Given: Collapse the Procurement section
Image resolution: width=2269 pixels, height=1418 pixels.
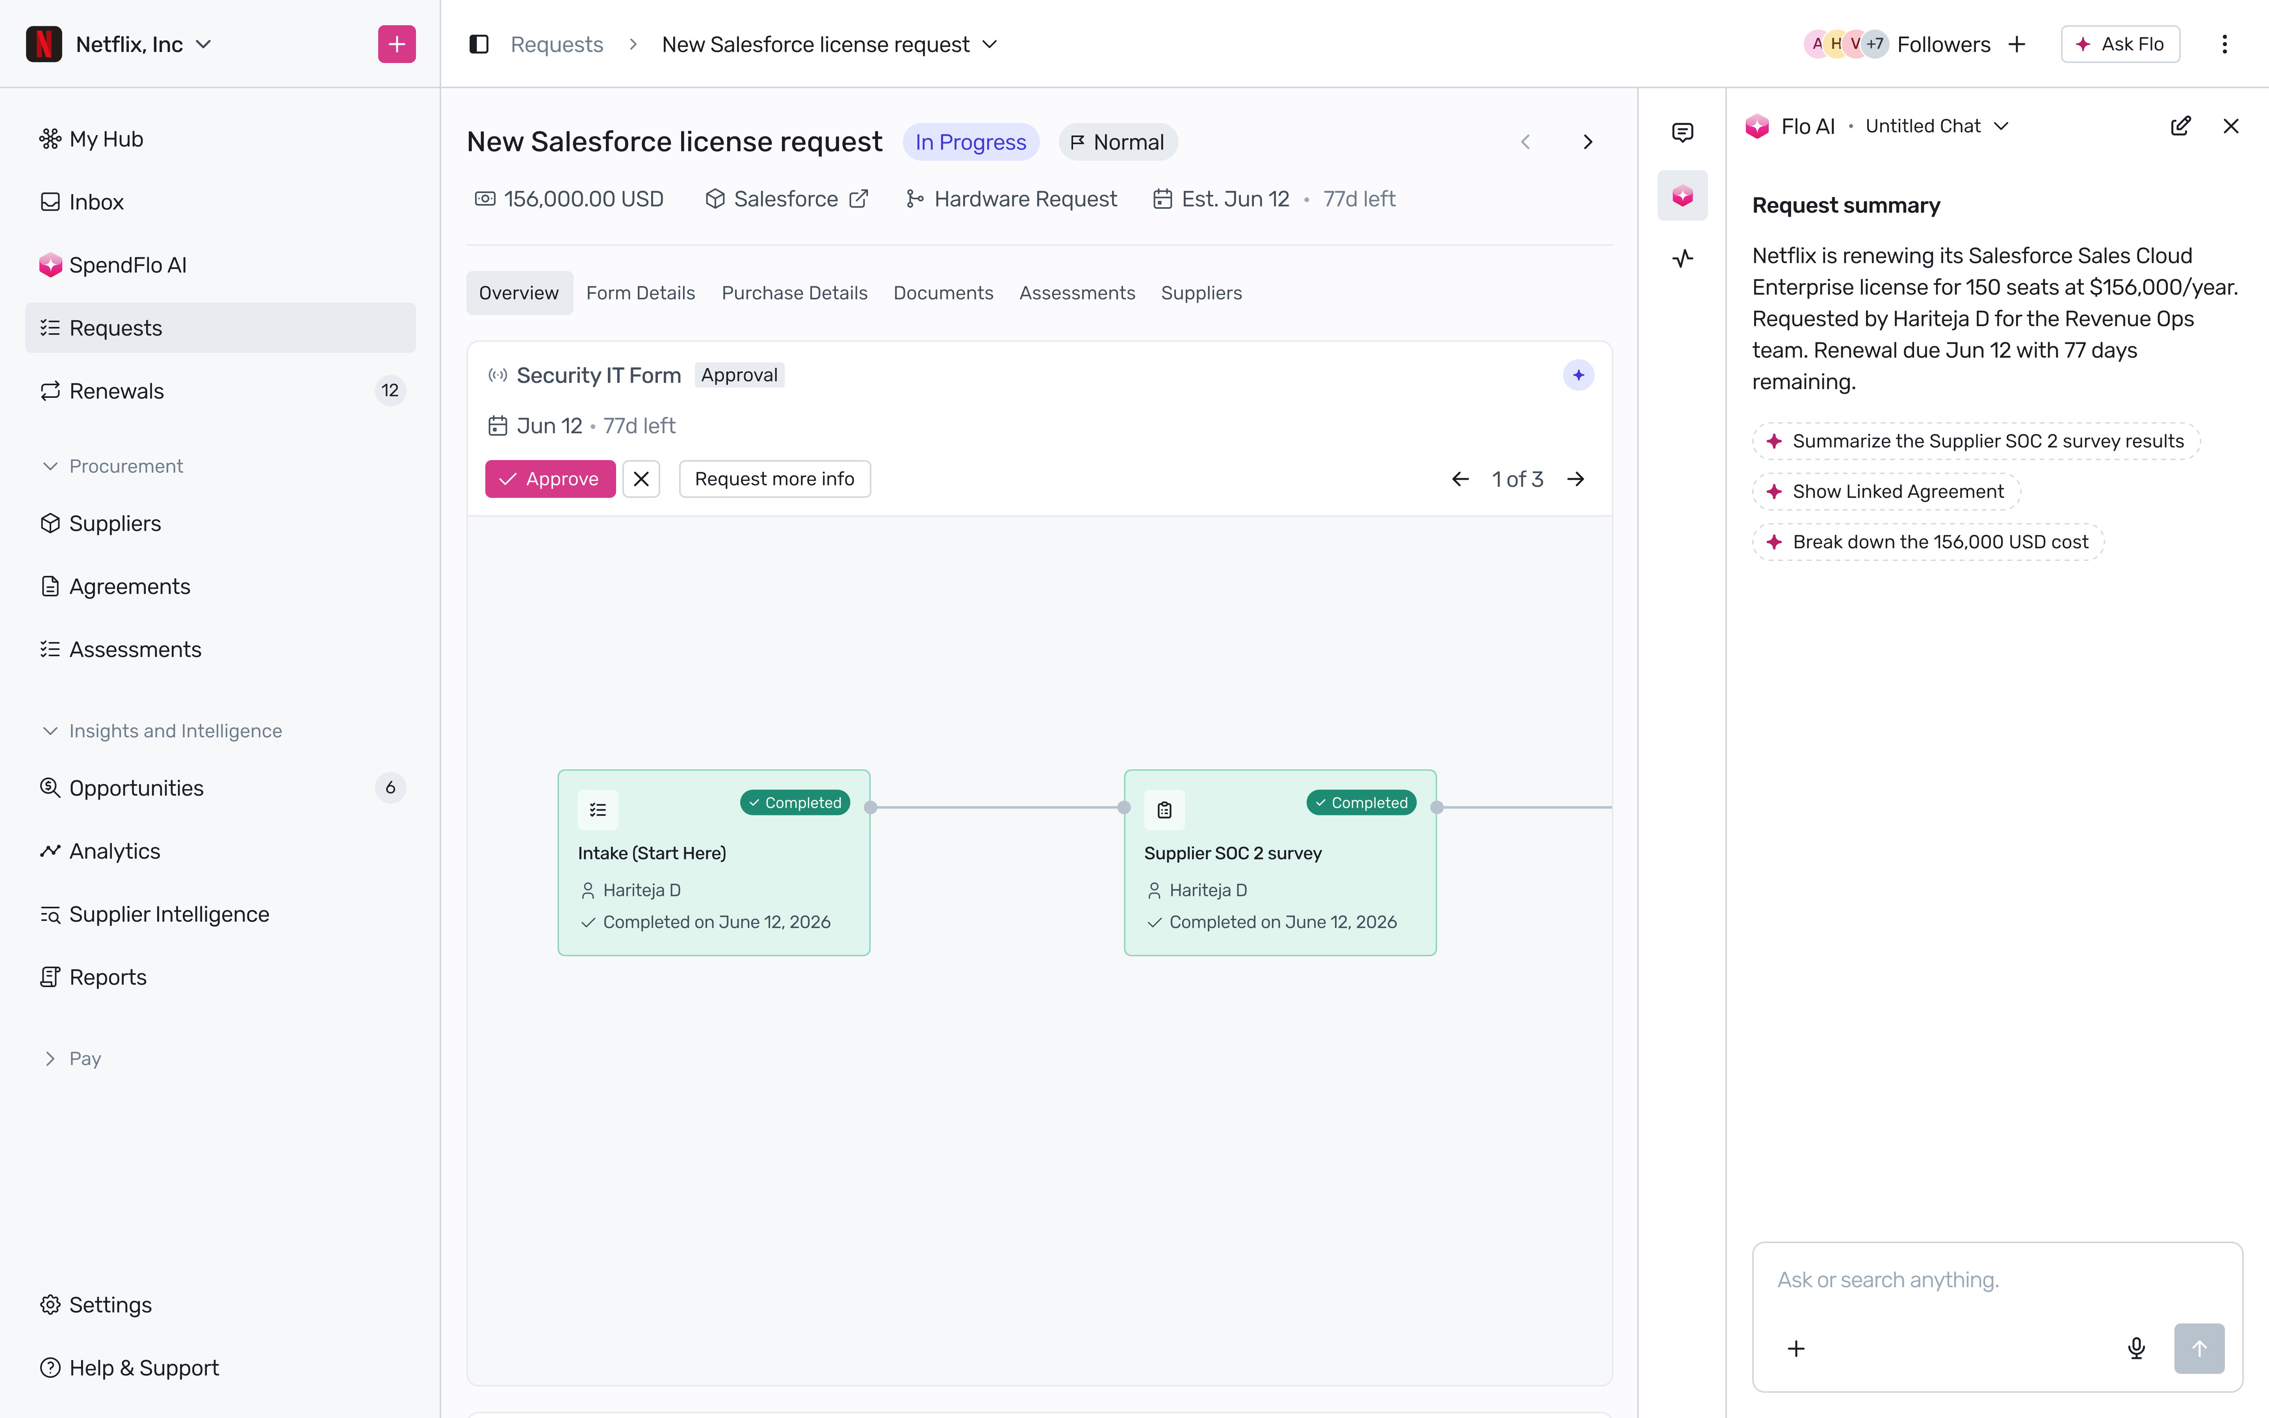Looking at the screenshot, I should [113, 466].
